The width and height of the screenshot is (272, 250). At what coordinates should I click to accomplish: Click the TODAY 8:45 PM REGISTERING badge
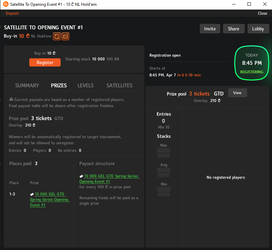point(252,63)
